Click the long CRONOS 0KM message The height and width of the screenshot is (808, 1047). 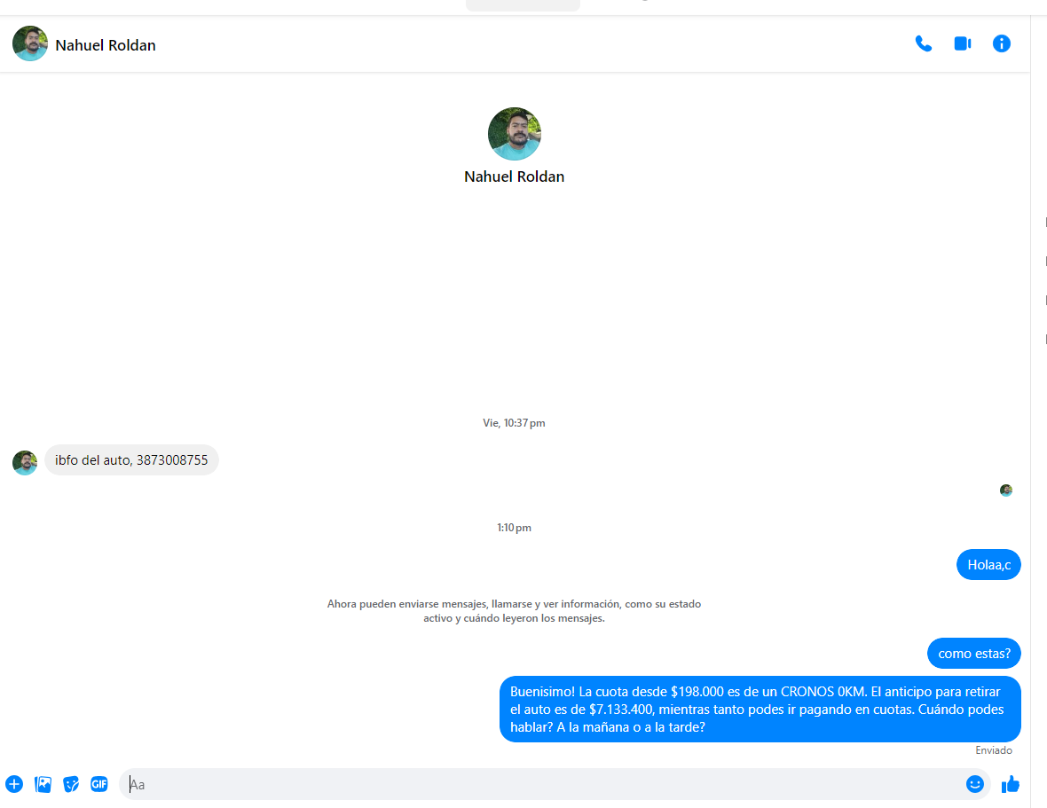[760, 710]
